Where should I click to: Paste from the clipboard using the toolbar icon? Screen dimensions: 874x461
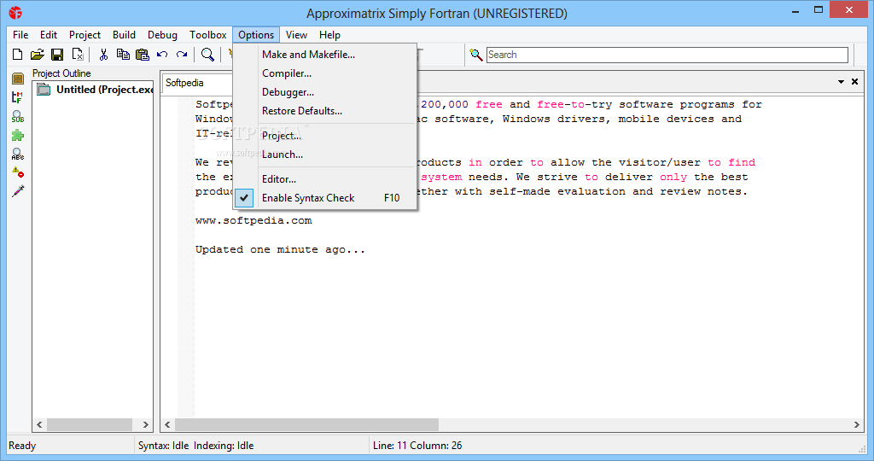point(143,55)
